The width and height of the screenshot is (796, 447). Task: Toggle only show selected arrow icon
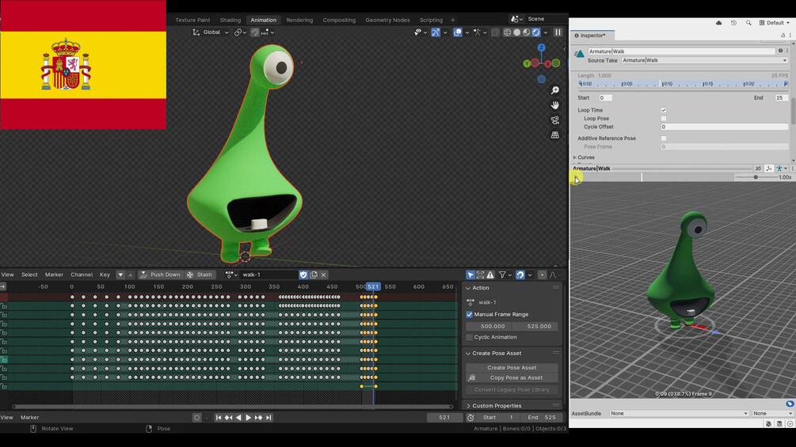click(470, 275)
